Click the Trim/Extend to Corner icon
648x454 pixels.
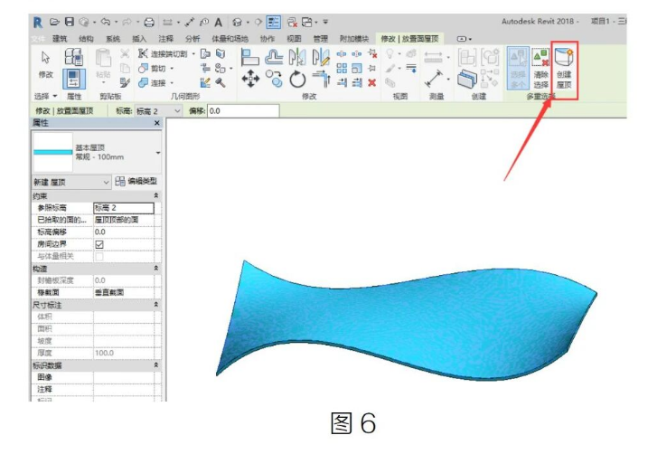[322, 79]
